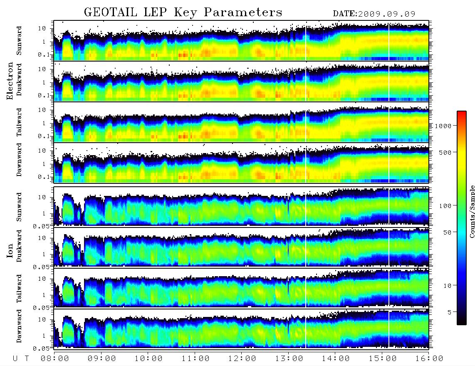Select the 14:00 time tick label
Screen dimensions: 475x366
pos(336,359)
